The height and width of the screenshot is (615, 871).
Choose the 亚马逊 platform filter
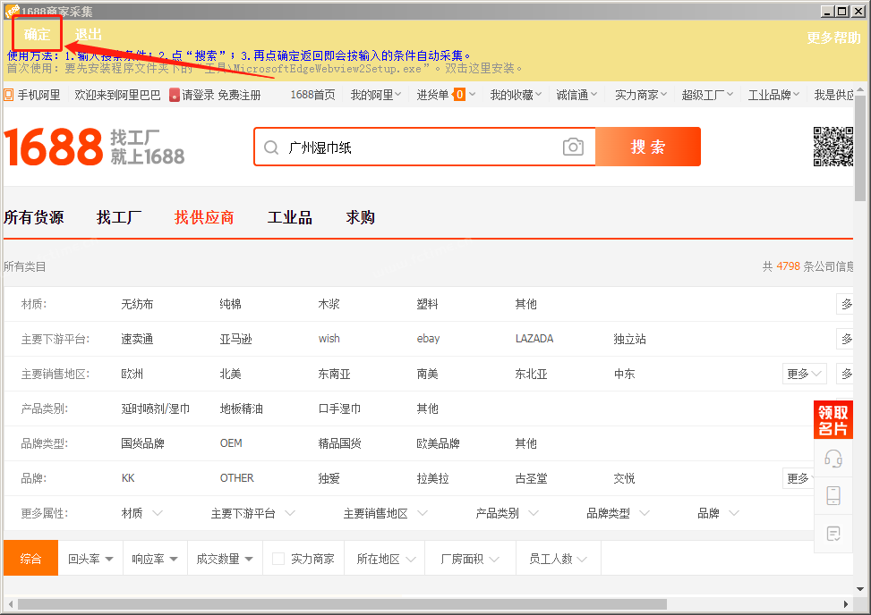point(235,339)
